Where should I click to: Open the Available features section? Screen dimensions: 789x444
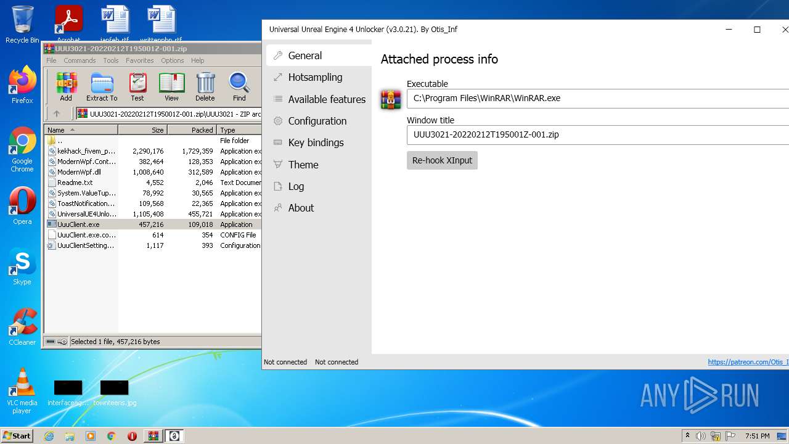tap(318, 99)
